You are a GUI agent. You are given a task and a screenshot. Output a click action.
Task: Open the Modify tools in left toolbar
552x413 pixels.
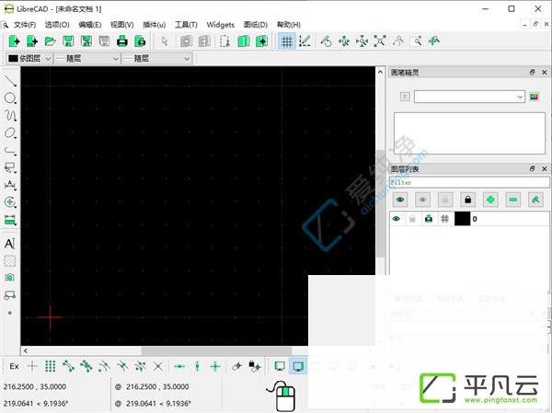coord(10,202)
